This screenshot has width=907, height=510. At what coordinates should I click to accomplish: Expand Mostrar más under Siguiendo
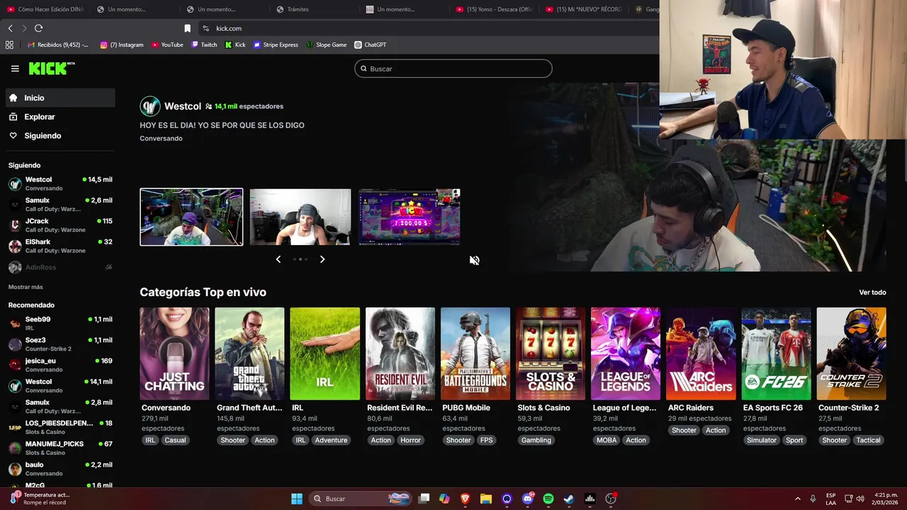(26, 287)
